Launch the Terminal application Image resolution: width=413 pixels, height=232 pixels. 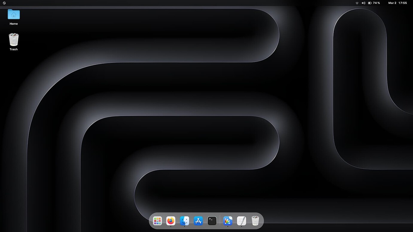[212, 221]
